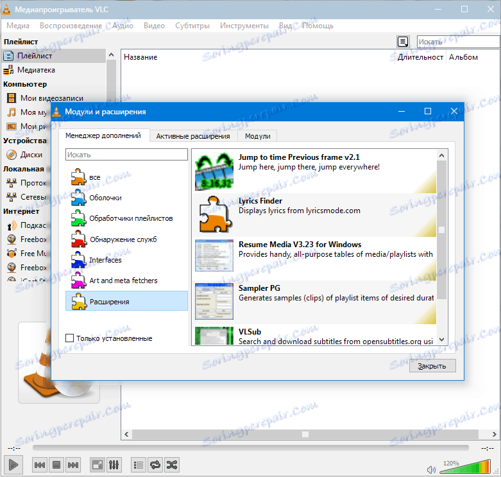Click add-on list scroll down arrow
The width and height of the screenshot is (501, 477).
[x=441, y=340]
